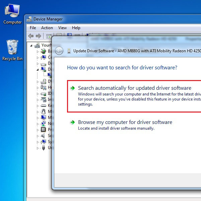Open the Action menu

47,28
